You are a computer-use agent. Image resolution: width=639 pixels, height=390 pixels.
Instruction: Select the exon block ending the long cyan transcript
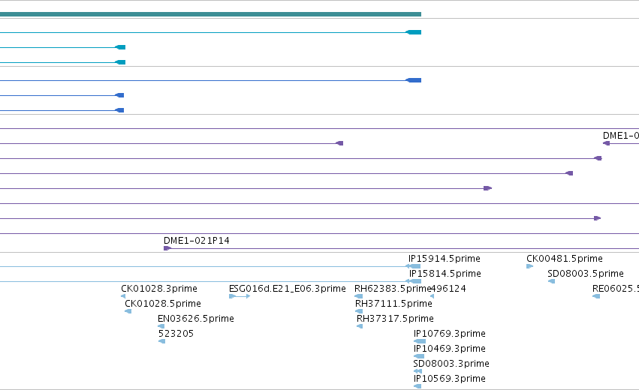point(414,32)
